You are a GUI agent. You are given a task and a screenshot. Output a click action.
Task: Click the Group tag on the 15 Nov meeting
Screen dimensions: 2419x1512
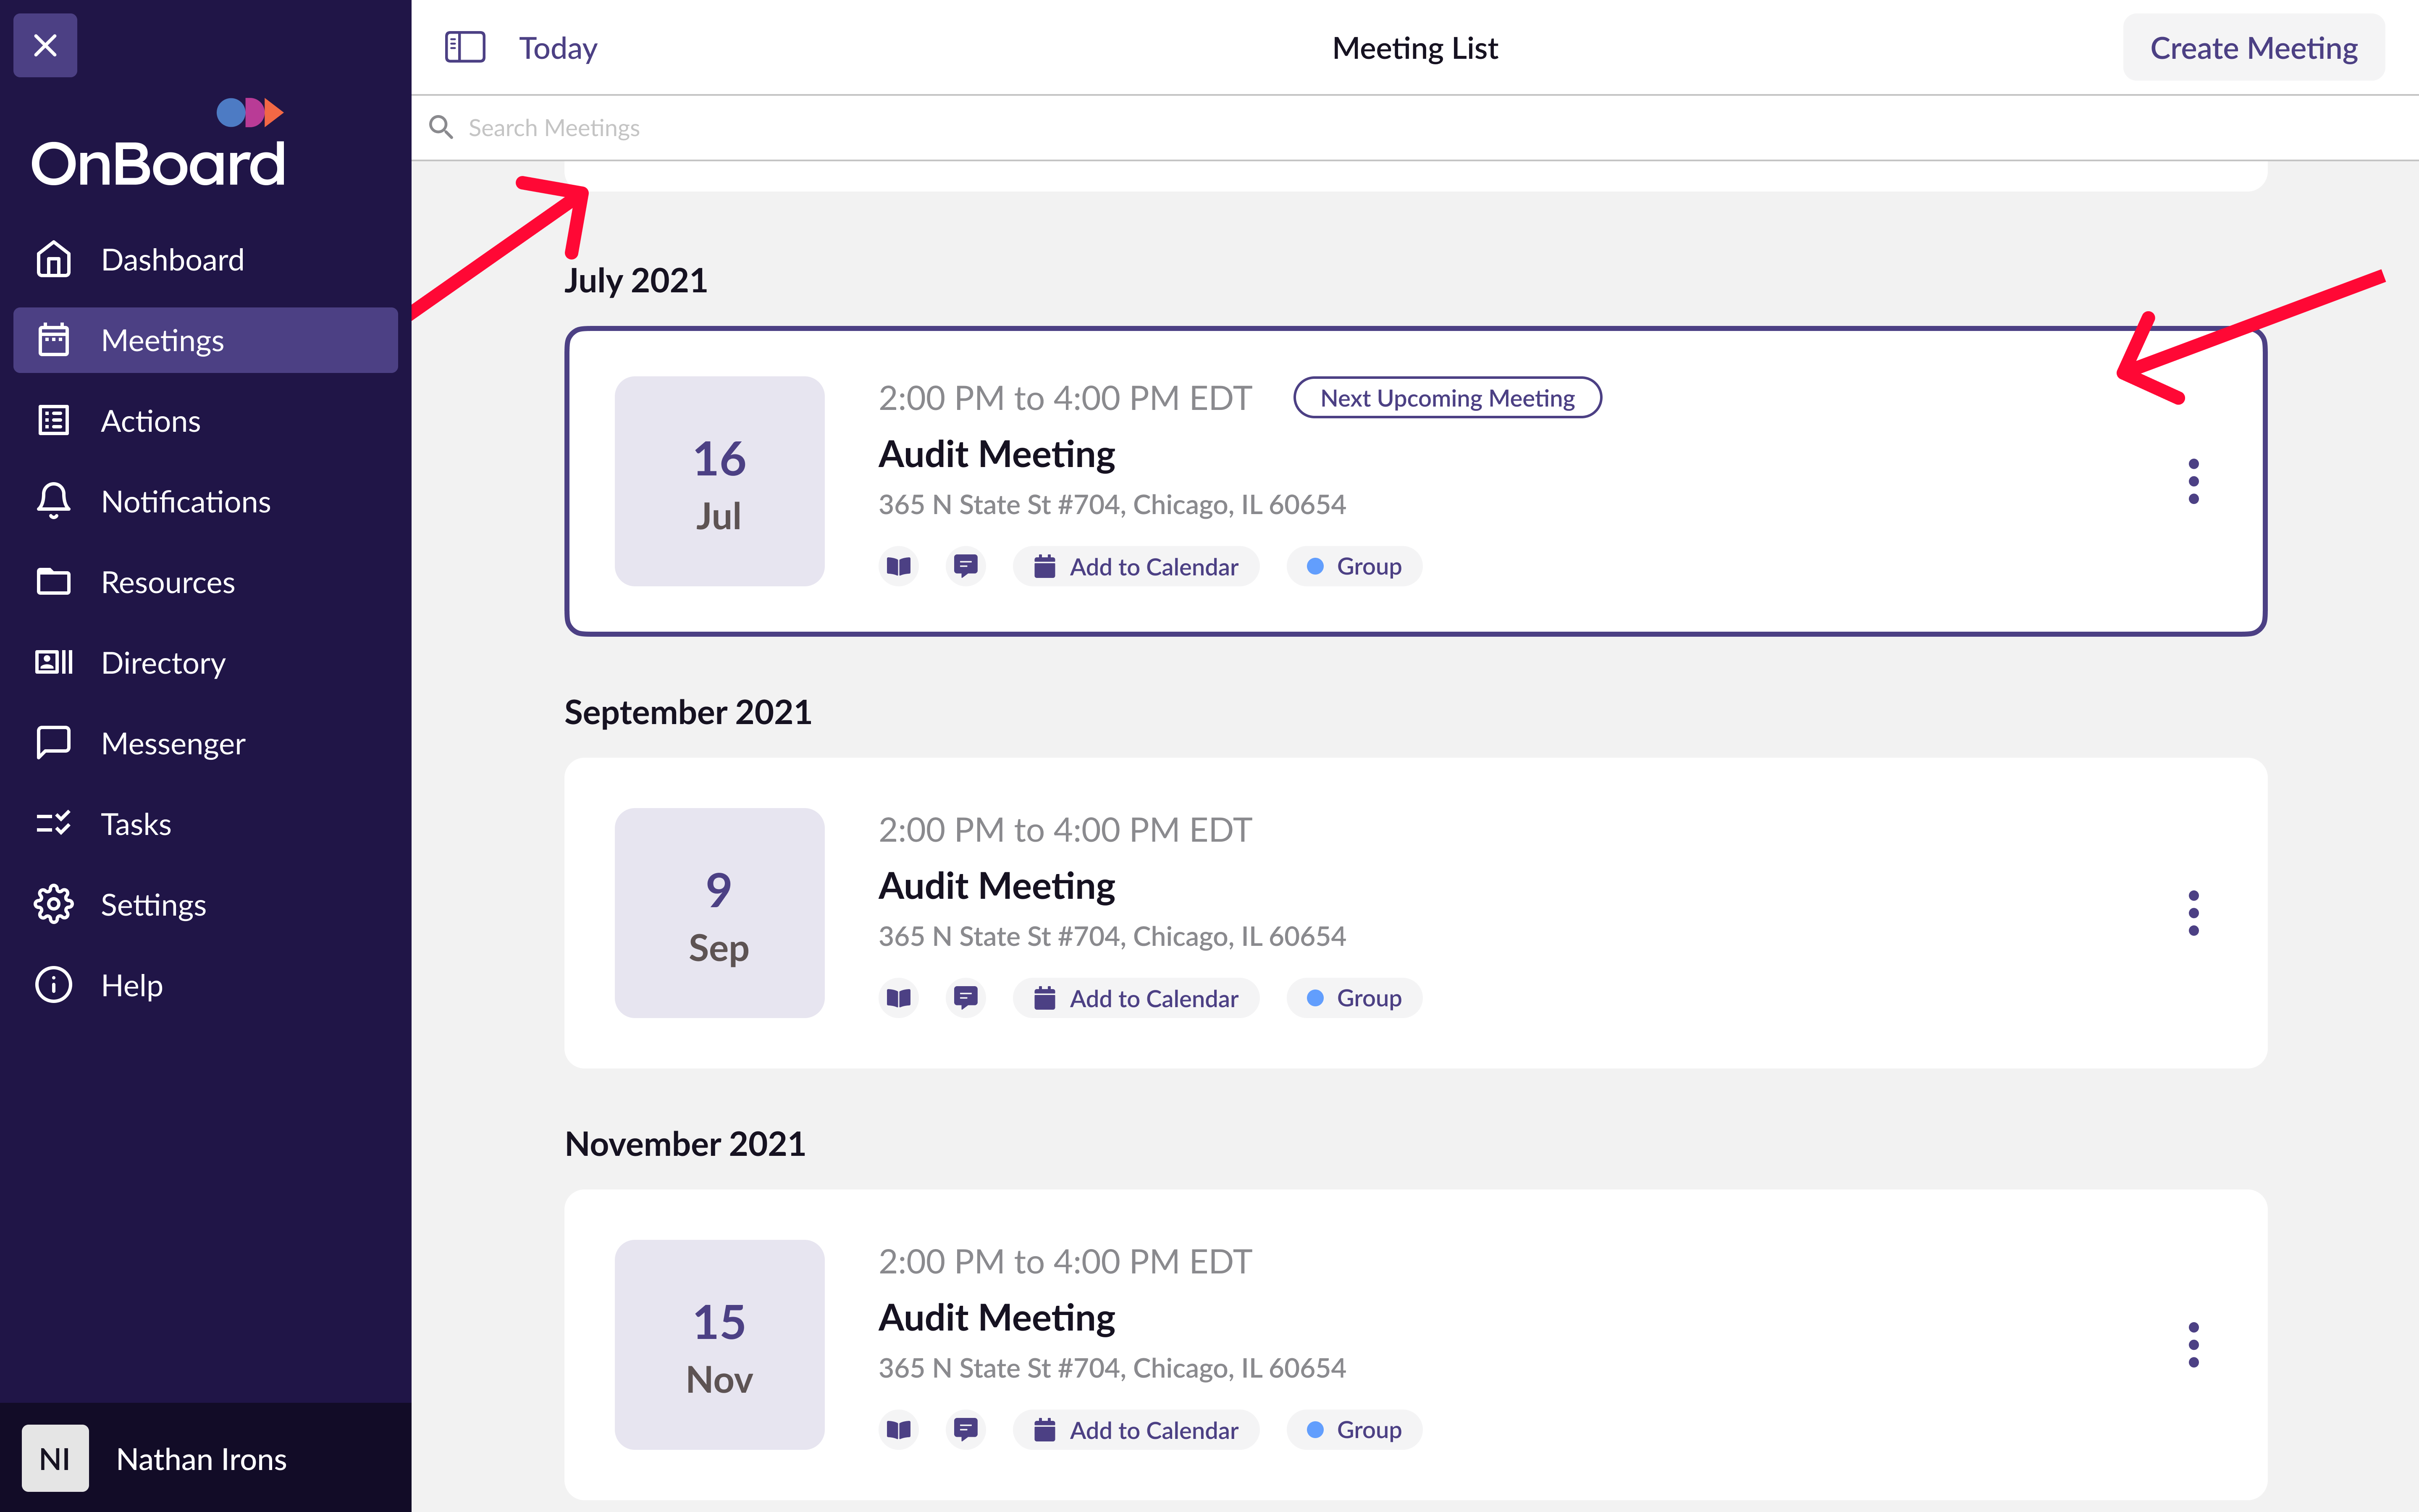pos(1354,1430)
